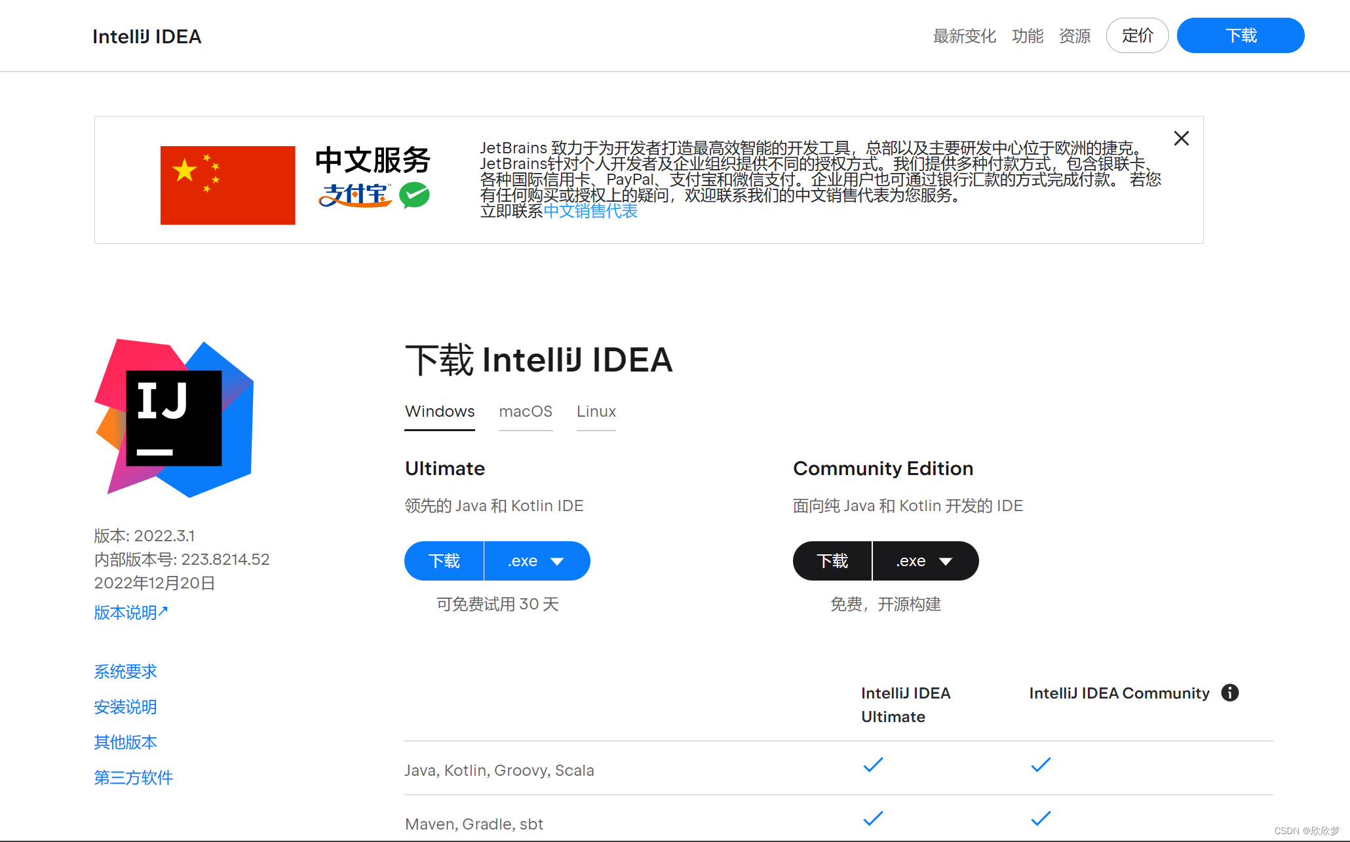Click the 版本: 2022.3.1 text

click(x=144, y=536)
